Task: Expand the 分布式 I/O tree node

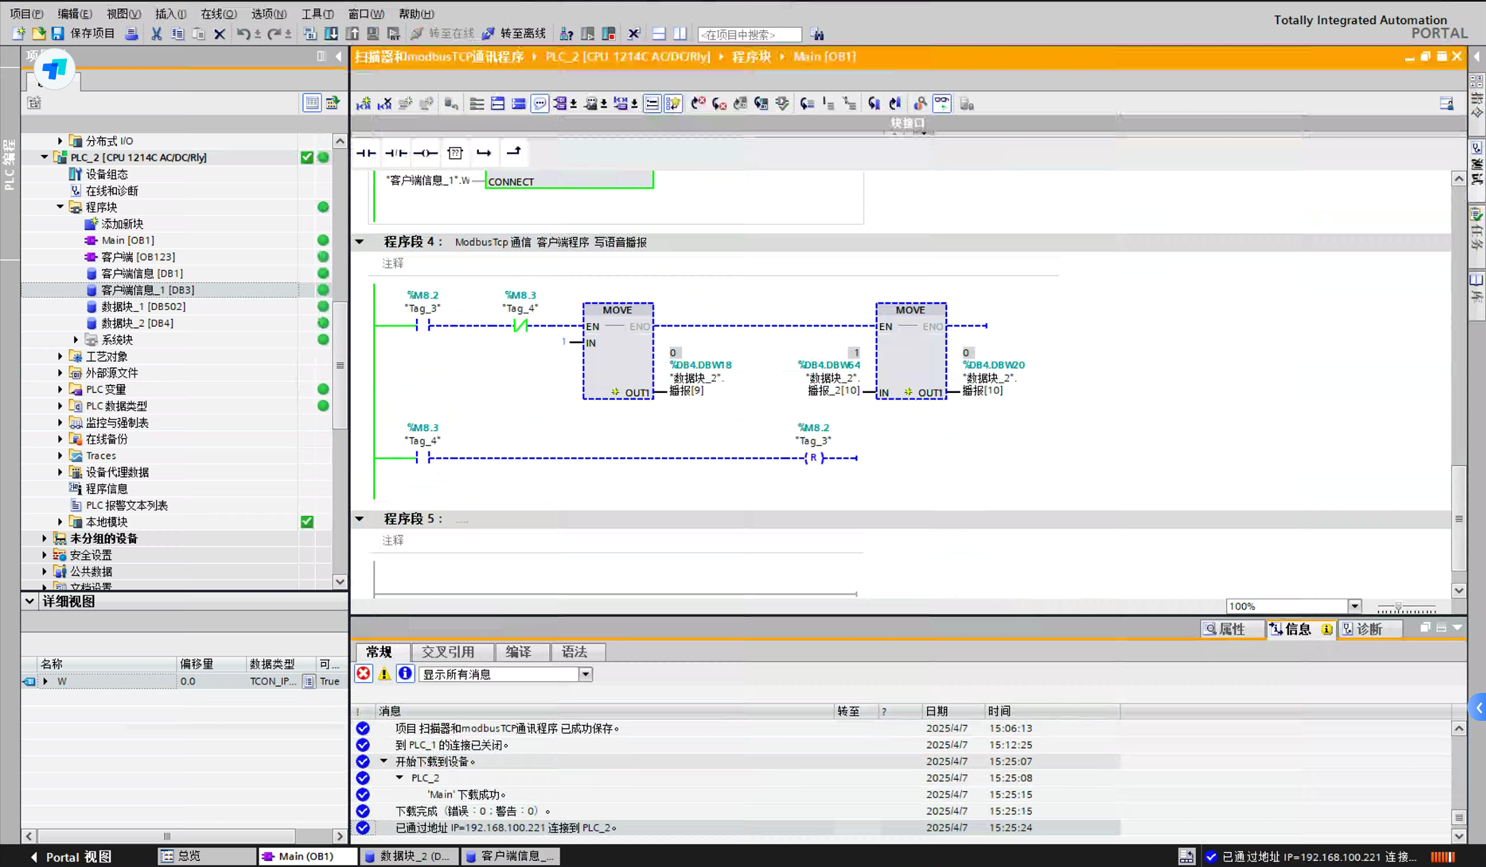Action: point(60,141)
